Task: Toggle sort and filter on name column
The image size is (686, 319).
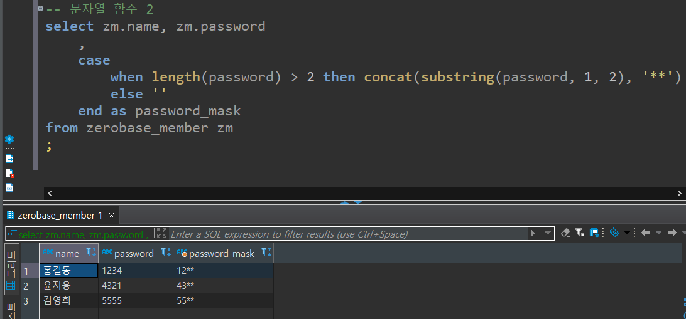Action: click(91, 253)
